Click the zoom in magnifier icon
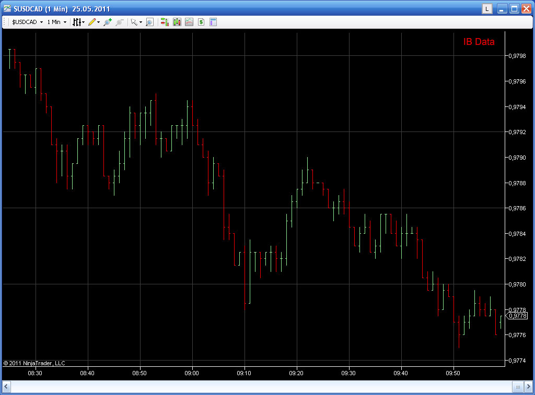The image size is (535, 395). tap(108, 22)
